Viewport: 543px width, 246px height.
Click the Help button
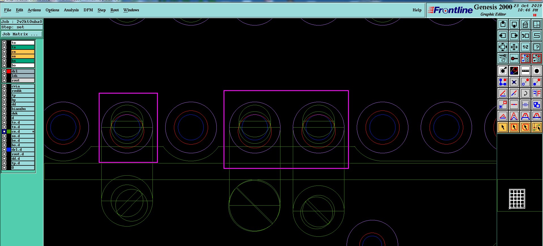(x=417, y=10)
